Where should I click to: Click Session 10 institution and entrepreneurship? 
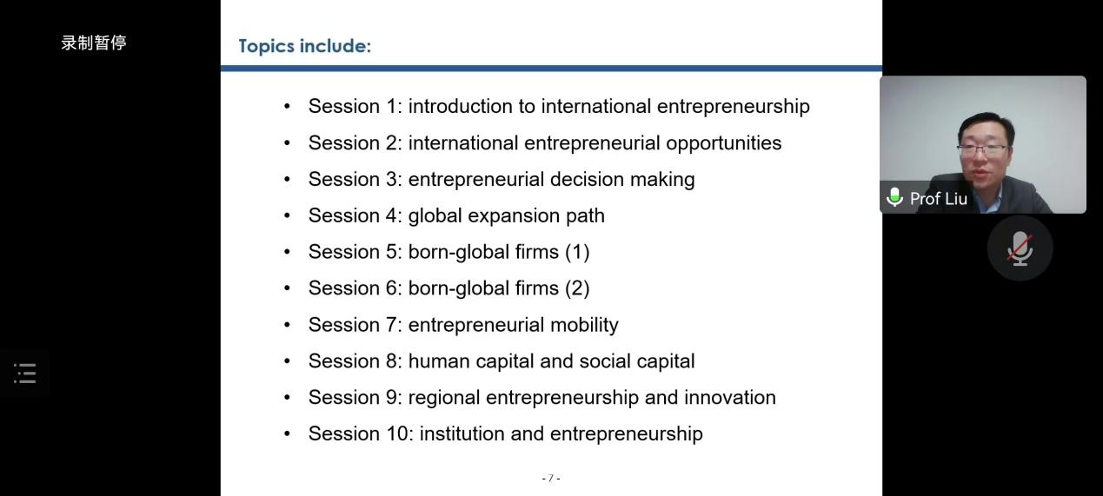(x=505, y=434)
